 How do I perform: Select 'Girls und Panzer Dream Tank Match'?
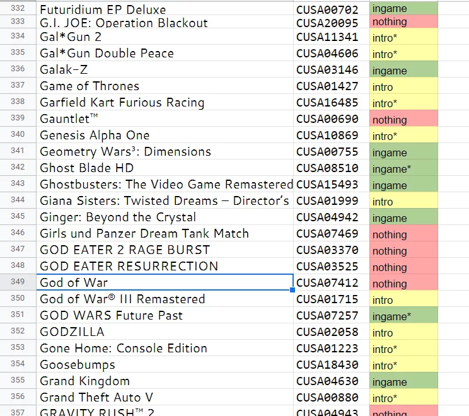click(x=165, y=233)
